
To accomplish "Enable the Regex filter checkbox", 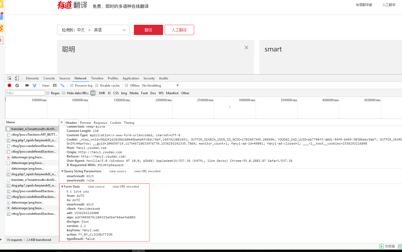I will point(48,93).
